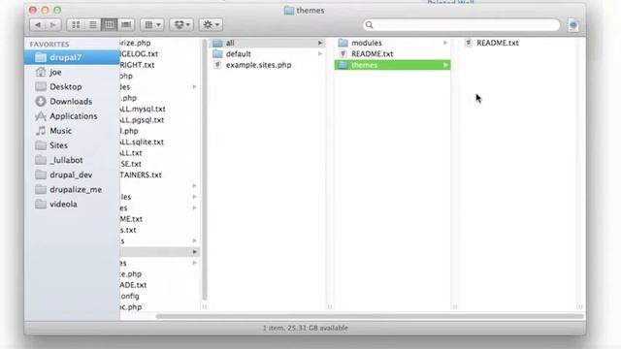Click the FAVORITES sidebar heading
621x349 pixels.
49,44
